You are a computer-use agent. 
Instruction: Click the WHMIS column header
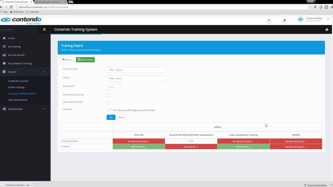click(296, 135)
